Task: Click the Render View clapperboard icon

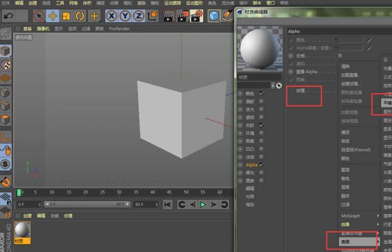Action: (168, 16)
